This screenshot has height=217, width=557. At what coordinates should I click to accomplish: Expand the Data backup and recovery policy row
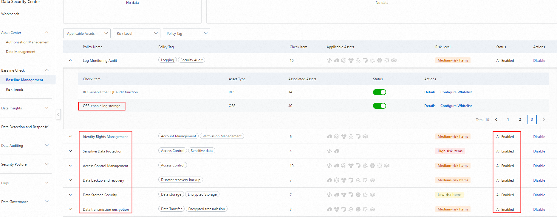pyautogui.click(x=70, y=180)
